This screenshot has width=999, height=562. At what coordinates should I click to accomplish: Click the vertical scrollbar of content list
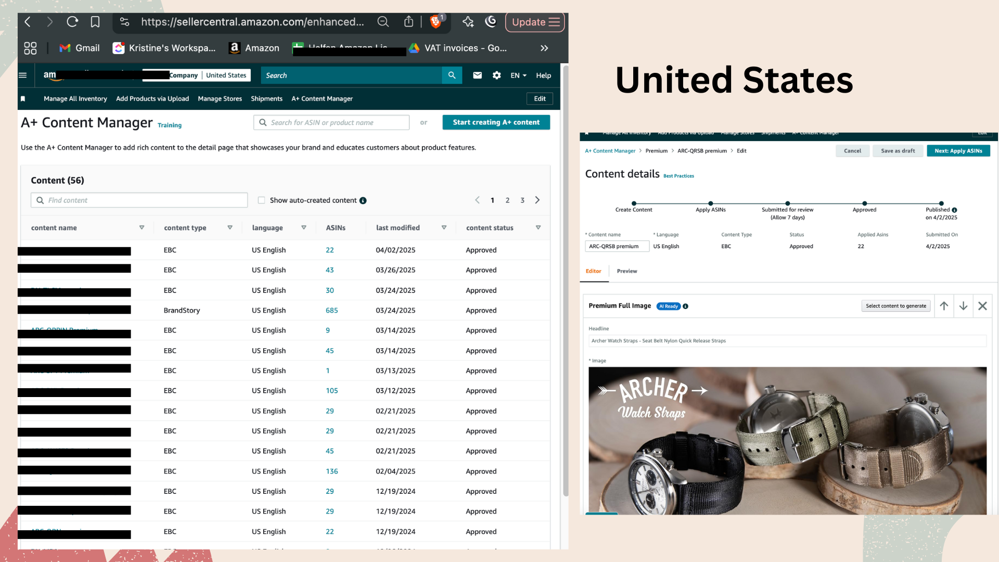coord(566,281)
